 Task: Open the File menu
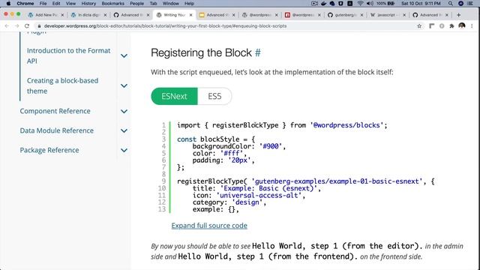point(43,3)
